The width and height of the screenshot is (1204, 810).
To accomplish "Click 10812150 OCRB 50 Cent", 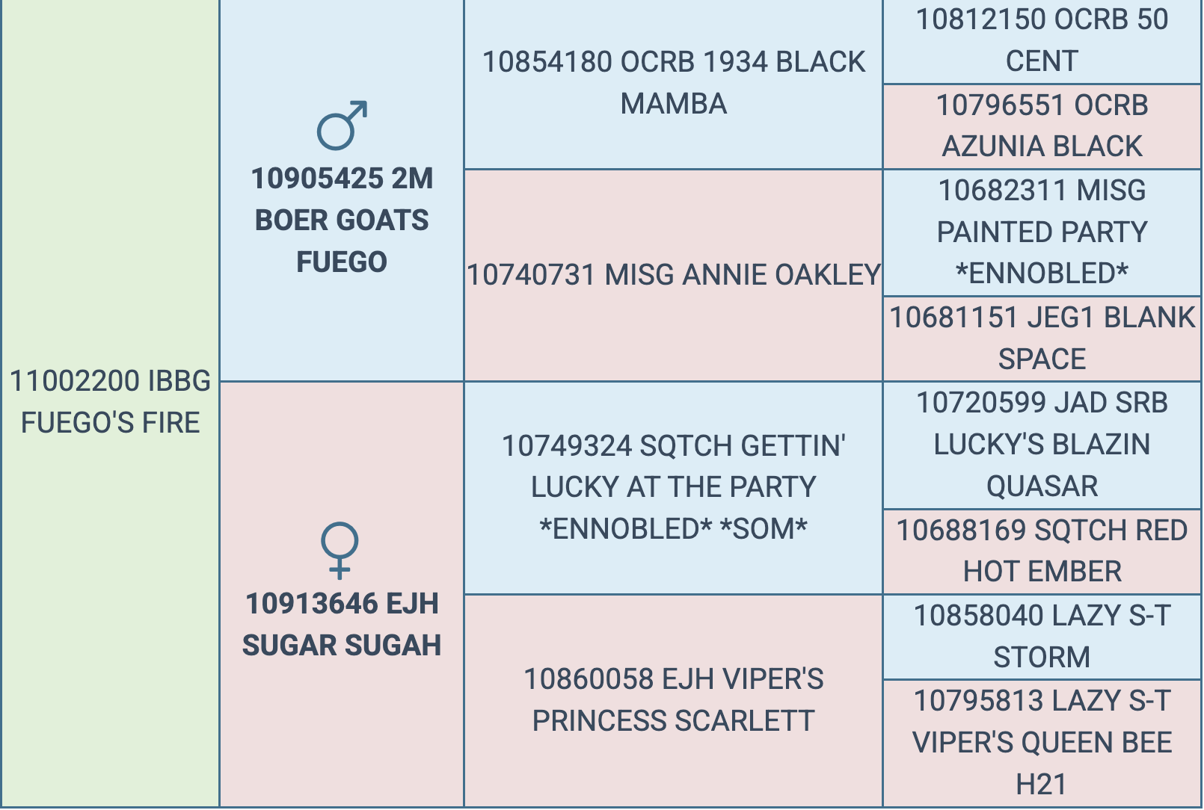I will tap(1042, 40).
